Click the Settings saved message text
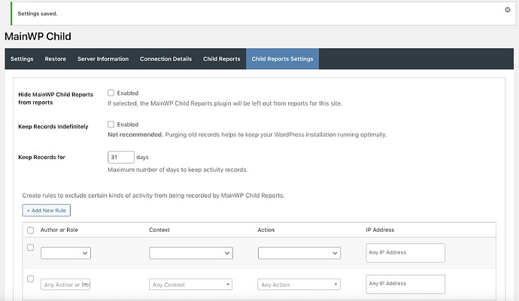 pyautogui.click(x=38, y=14)
